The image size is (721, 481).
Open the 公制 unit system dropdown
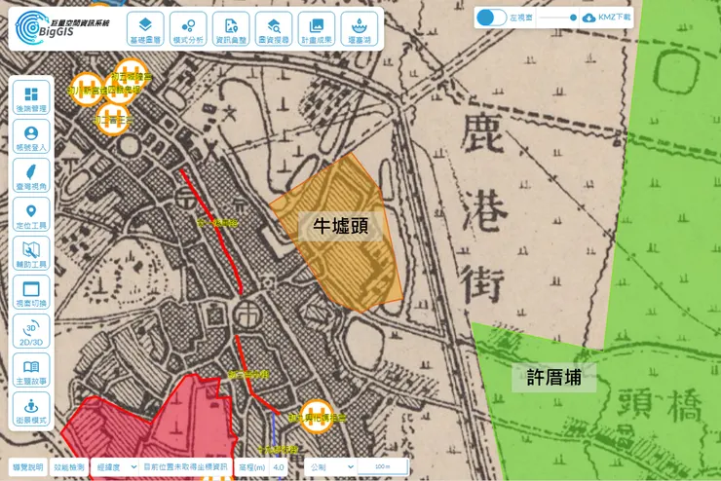pos(330,466)
